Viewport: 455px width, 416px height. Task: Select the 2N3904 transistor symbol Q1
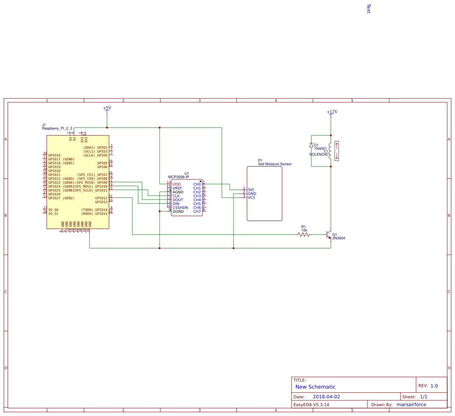(x=328, y=235)
